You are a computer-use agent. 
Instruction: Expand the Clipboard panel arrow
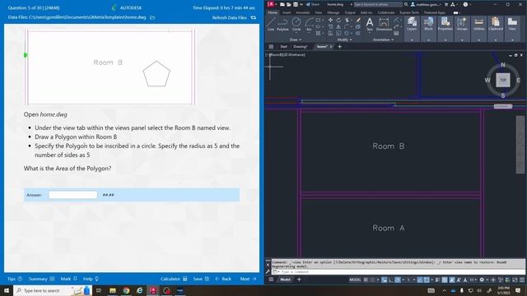pos(496,40)
